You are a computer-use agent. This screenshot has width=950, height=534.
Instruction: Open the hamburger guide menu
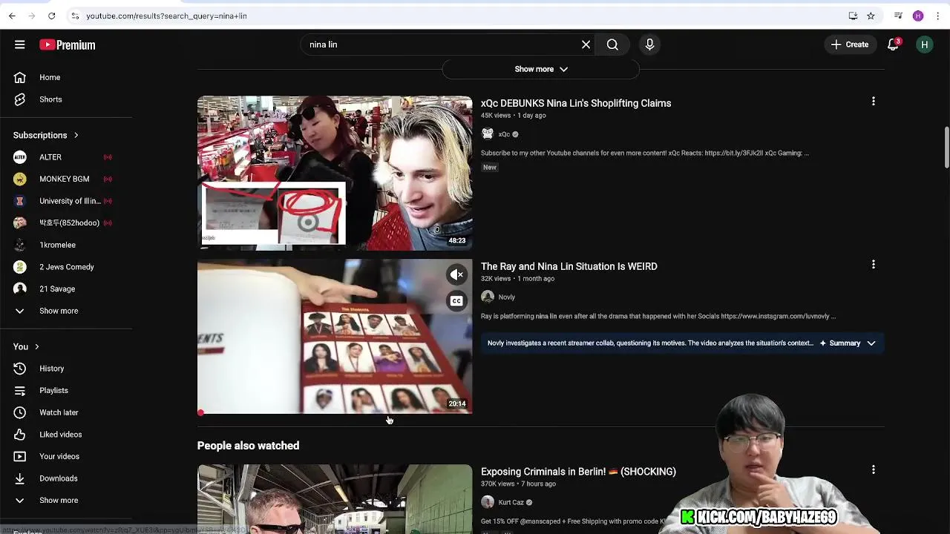point(20,44)
